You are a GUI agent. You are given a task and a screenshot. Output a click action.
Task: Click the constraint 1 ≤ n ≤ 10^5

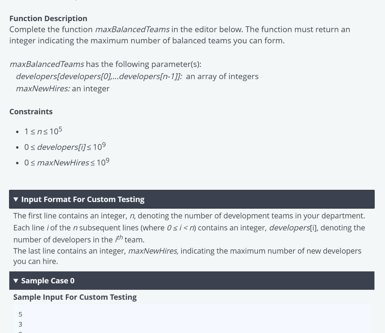coord(43,132)
